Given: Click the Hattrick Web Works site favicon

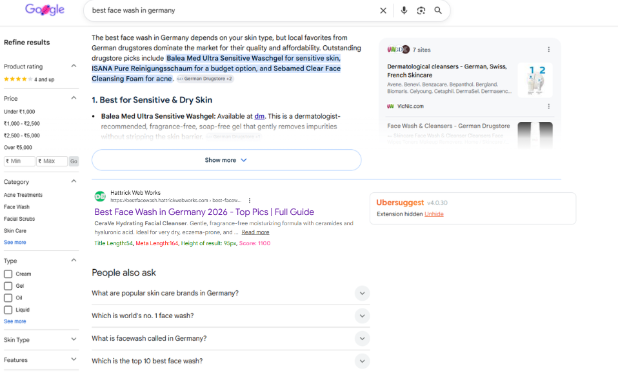Looking at the screenshot, I should tap(100, 196).
